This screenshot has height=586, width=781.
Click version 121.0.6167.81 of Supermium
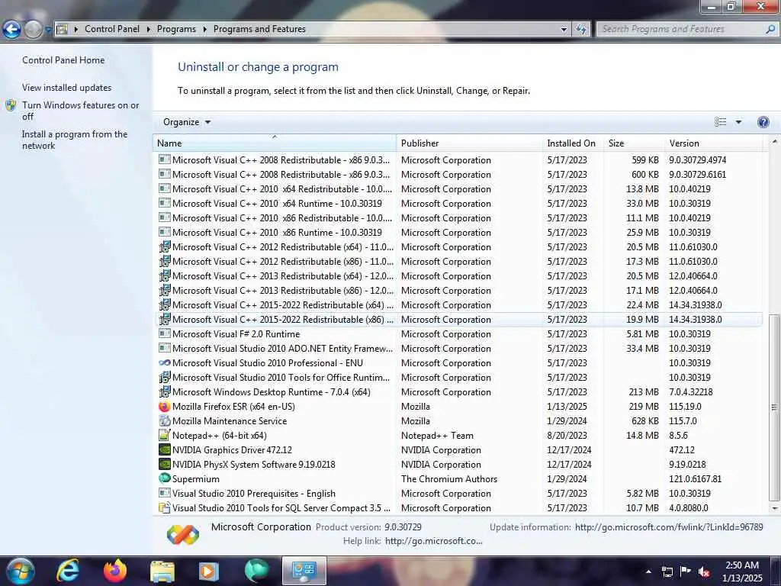695,479
